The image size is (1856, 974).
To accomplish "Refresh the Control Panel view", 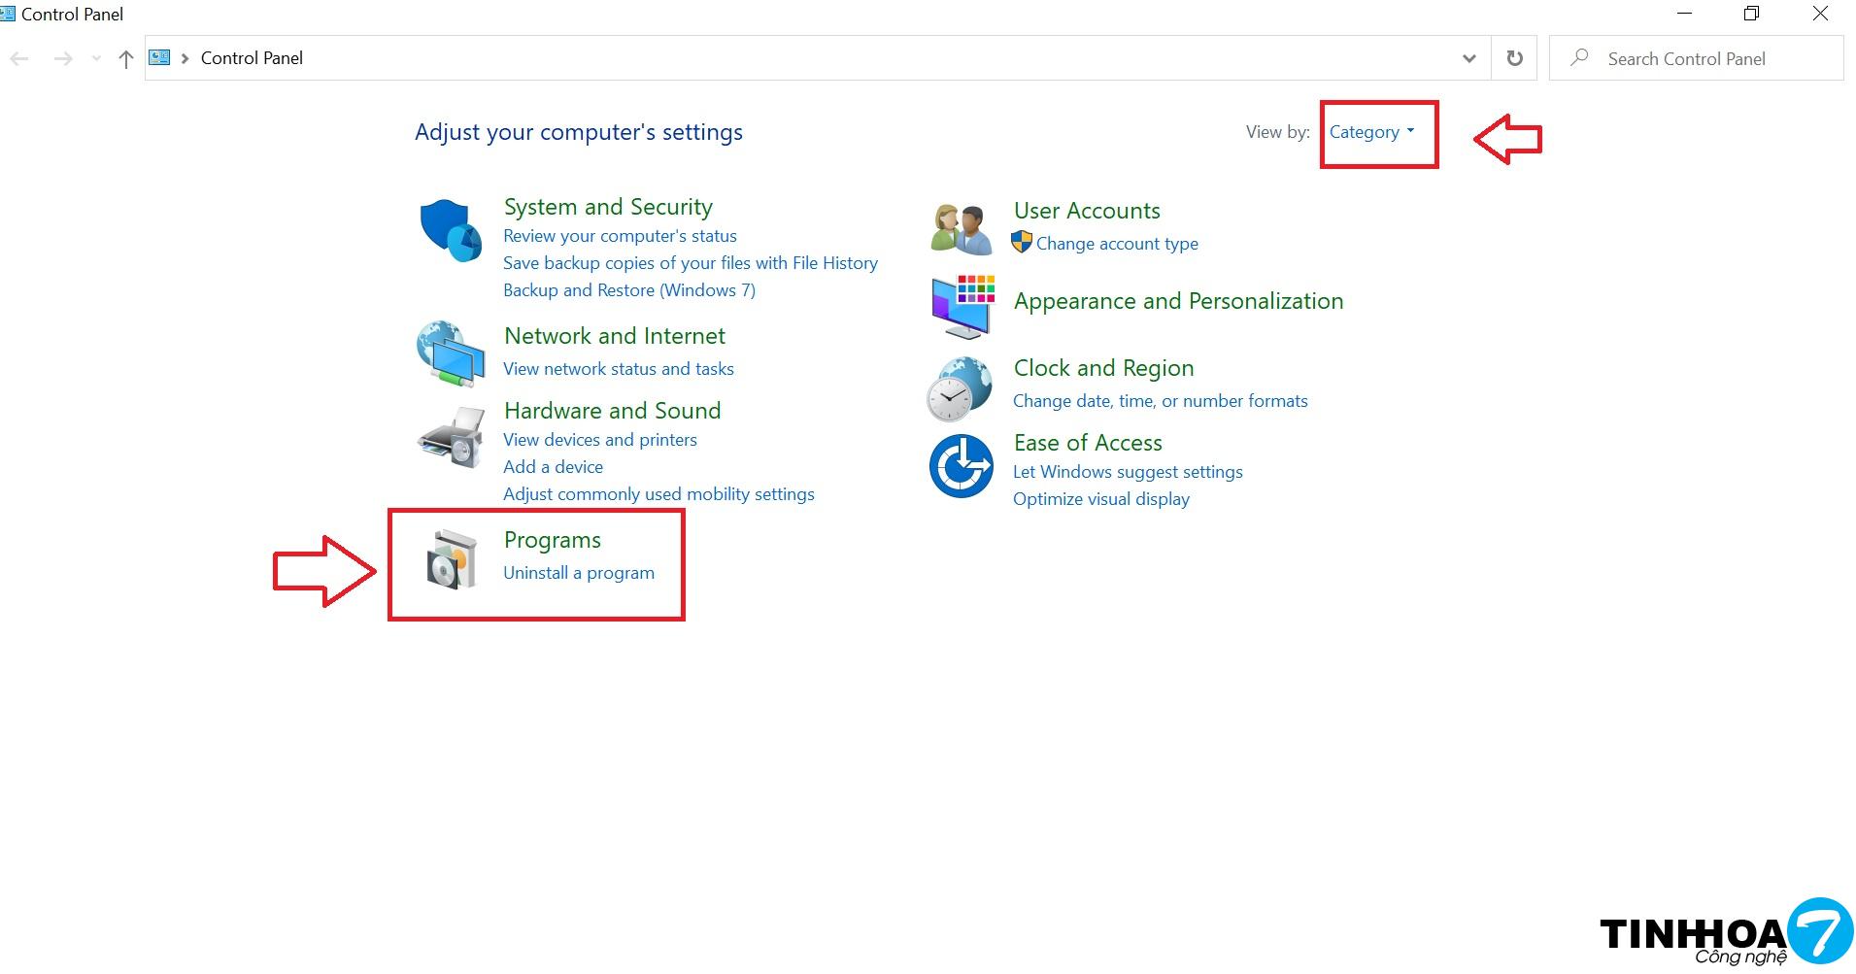I will pyautogui.click(x=1514, y=58).
